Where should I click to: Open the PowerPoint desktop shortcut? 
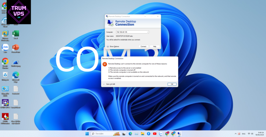coord(16,48)
